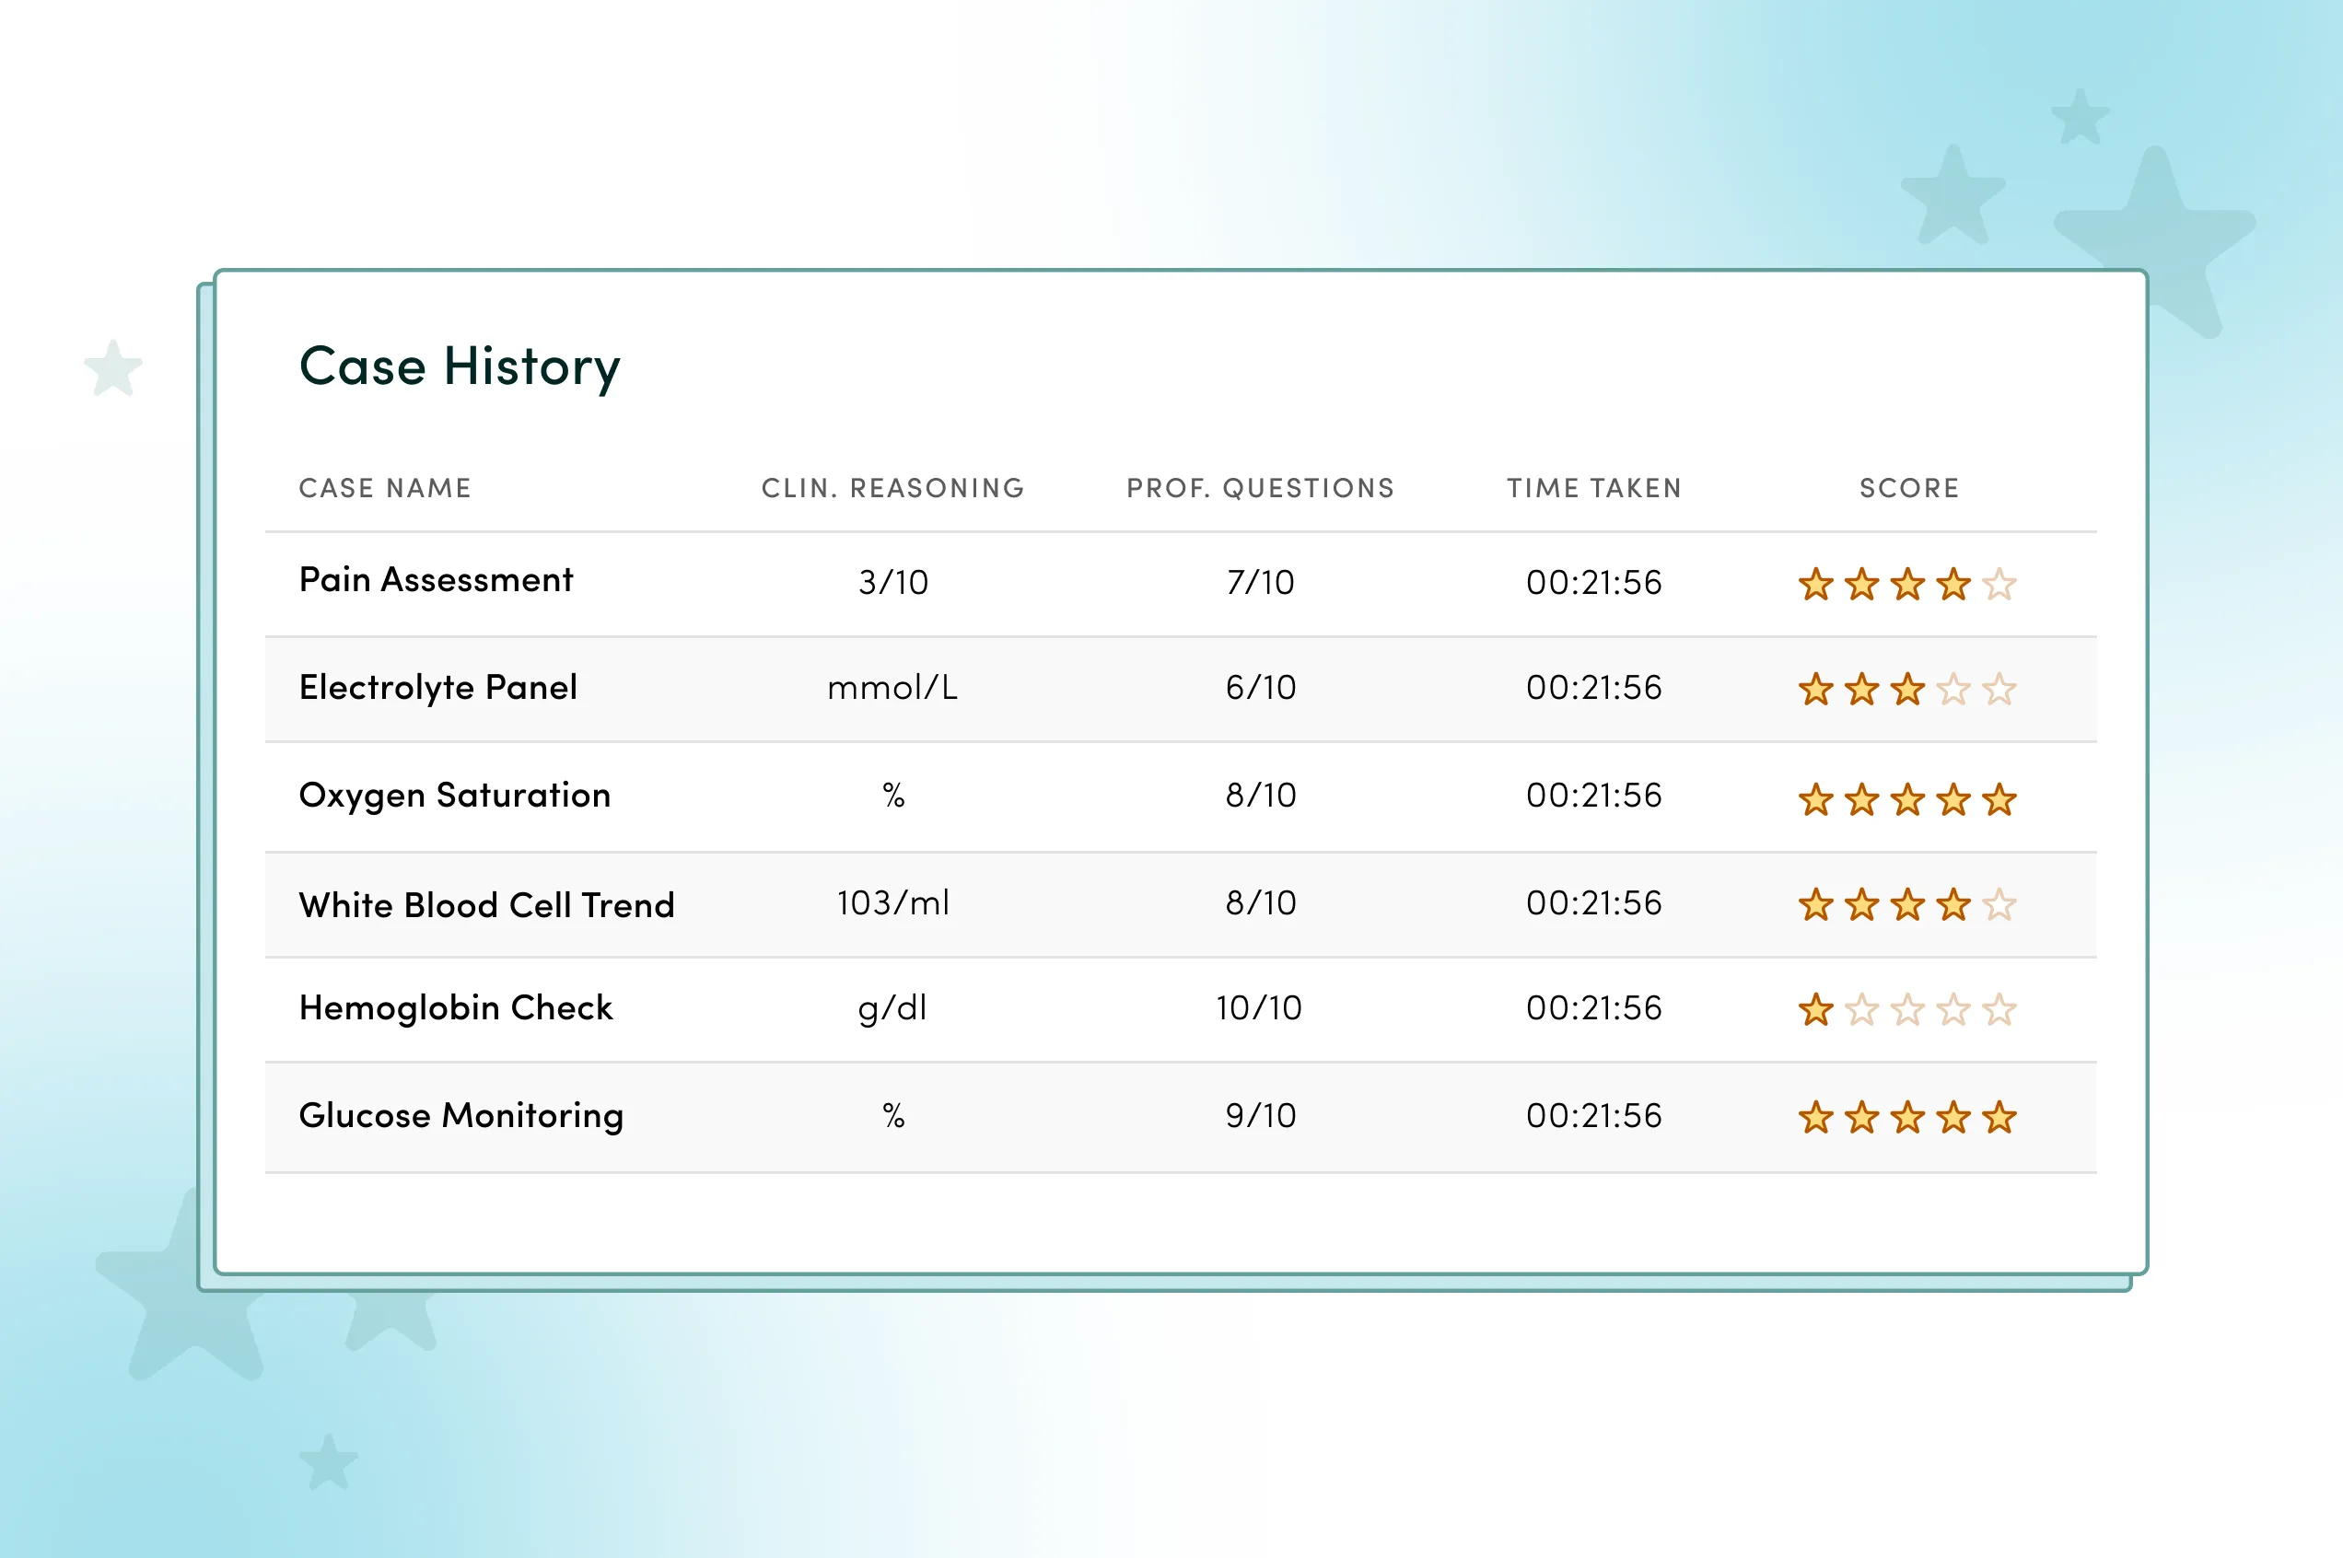Viewport: 2343px width, 1558px height.
Task: Sort by Clin. Reasoning column header
Action: pyautogui.click(x=892, y=488)
